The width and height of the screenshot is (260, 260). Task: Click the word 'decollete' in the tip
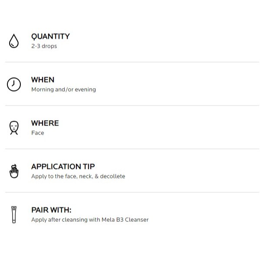click(x=112, y=176)
